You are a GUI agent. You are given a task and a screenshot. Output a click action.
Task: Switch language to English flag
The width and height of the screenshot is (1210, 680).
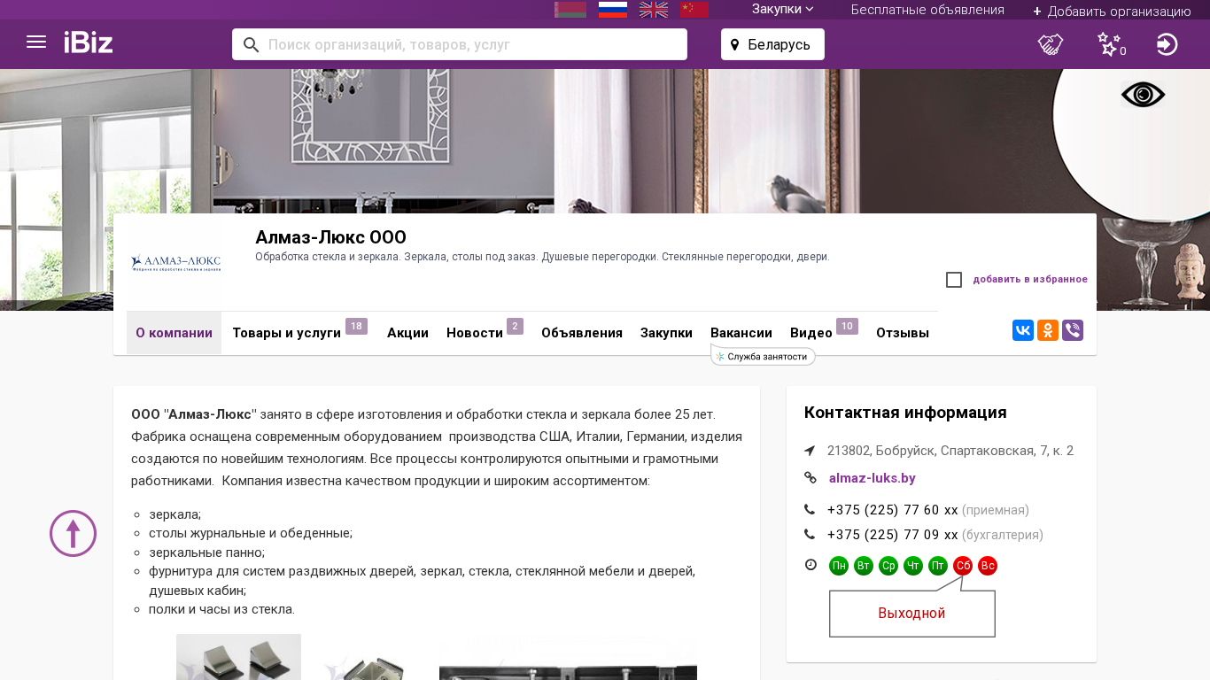(654, 10)
